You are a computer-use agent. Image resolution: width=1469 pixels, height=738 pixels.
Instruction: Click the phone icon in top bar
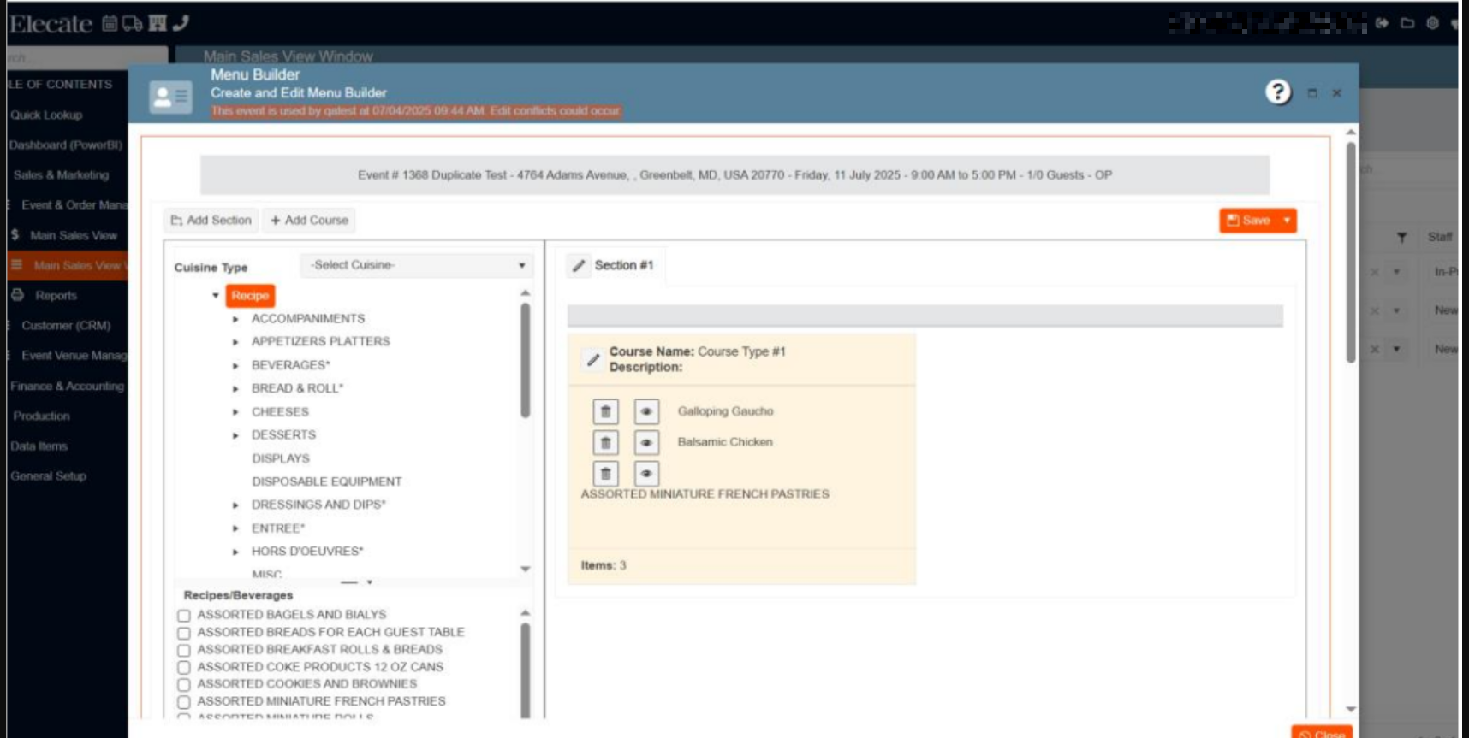click(x=181, y=23)
